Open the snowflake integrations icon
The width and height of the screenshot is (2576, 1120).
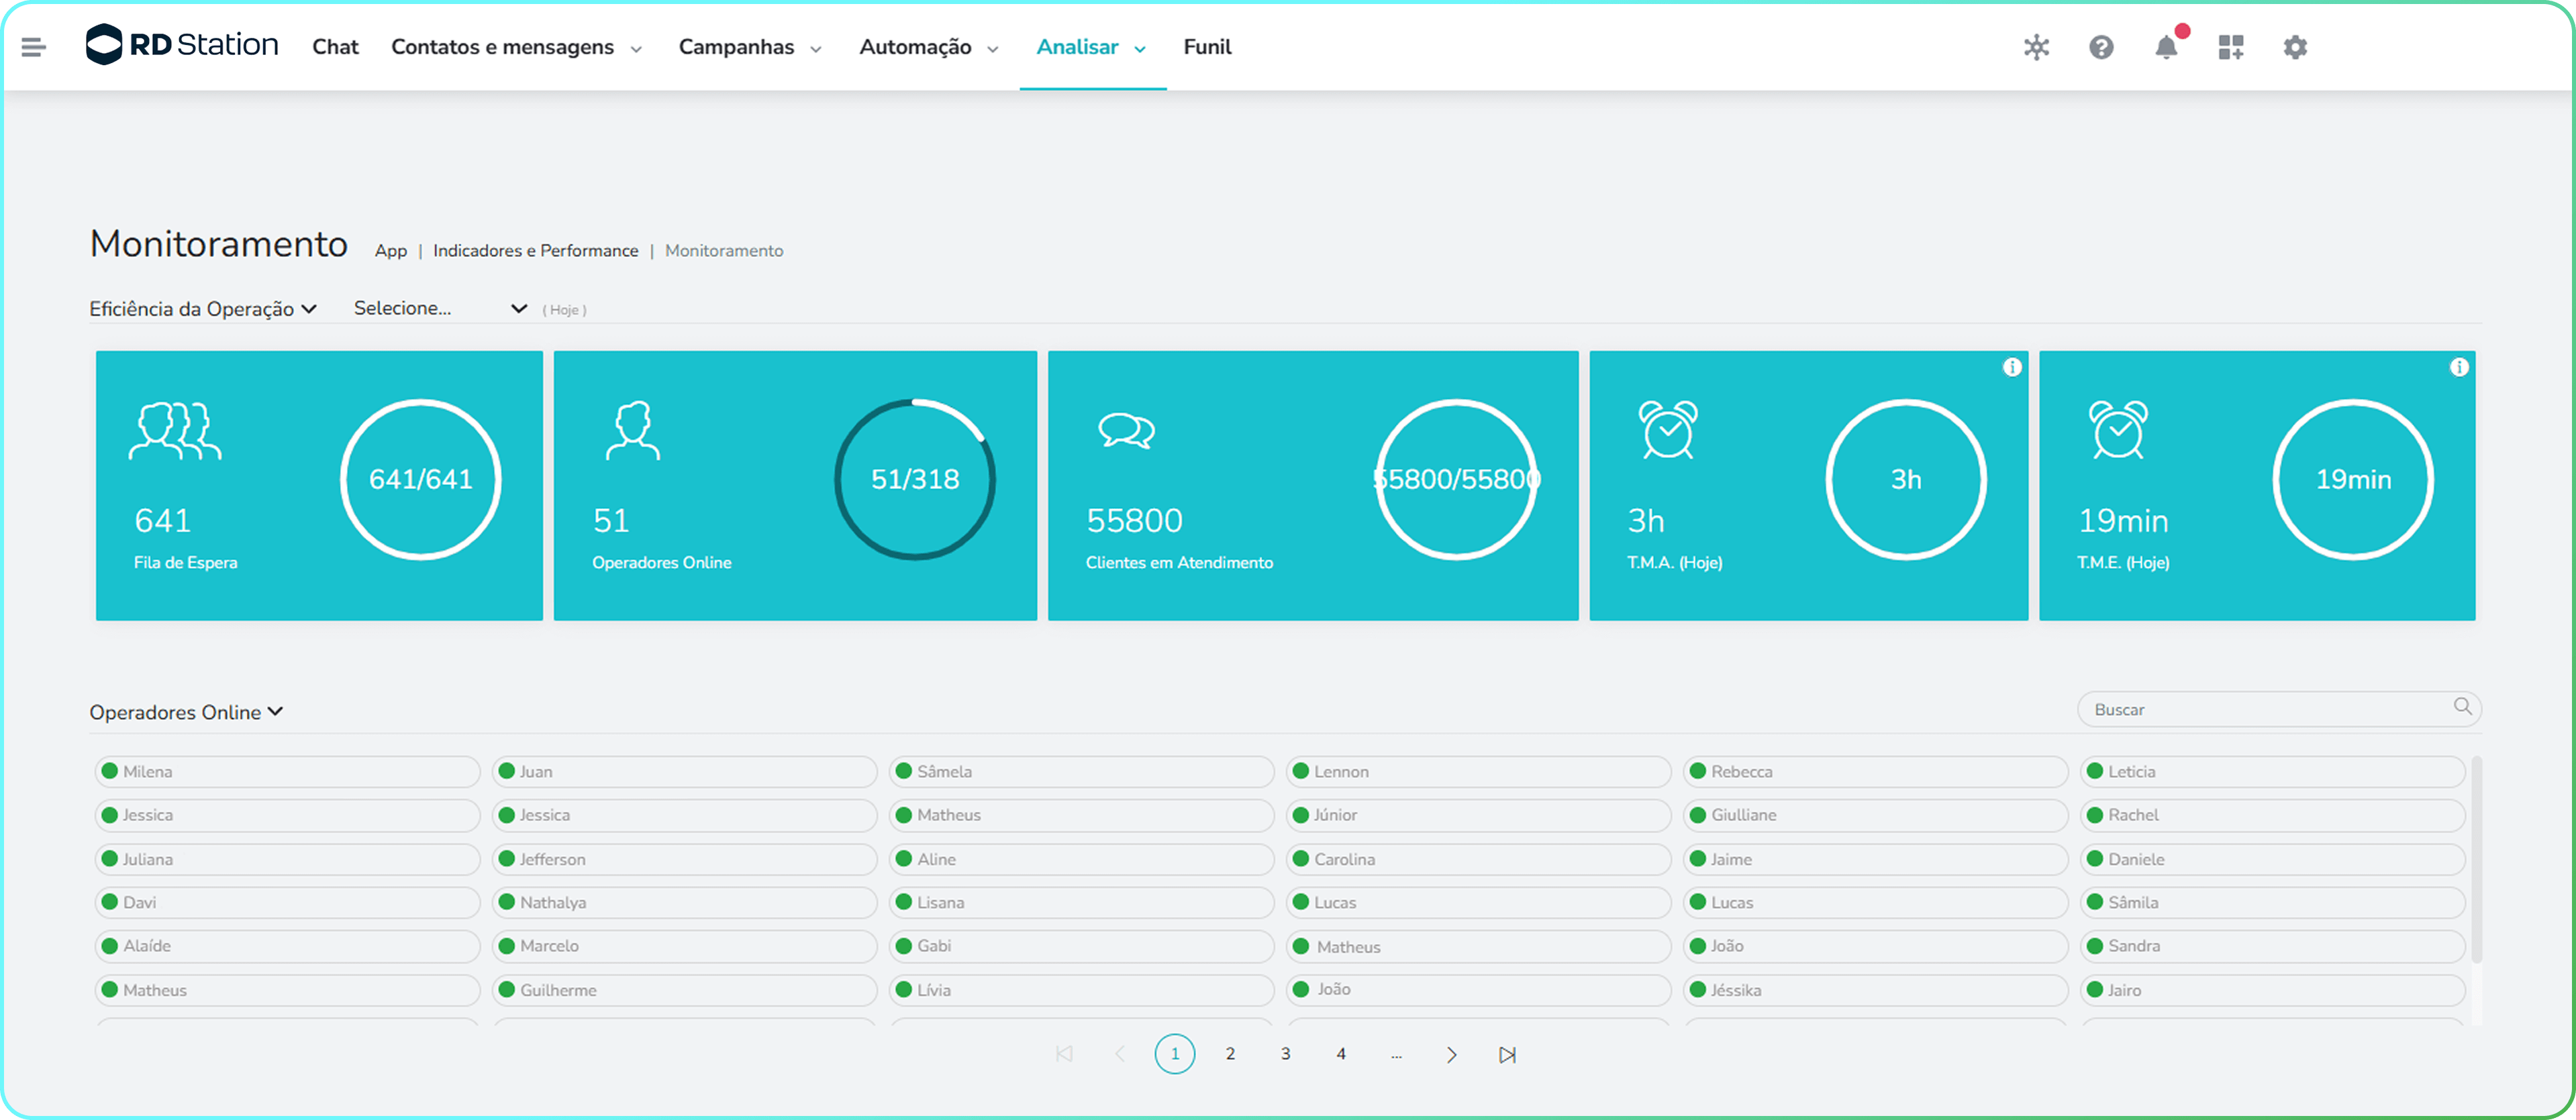pyautogui.click(x=2036, y=47)
